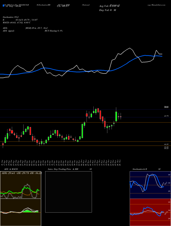Click the 'ADX & MACD' panel title
Image resolution: width=171 pixels, height=226 pixels.
click(x=11, y=169)
